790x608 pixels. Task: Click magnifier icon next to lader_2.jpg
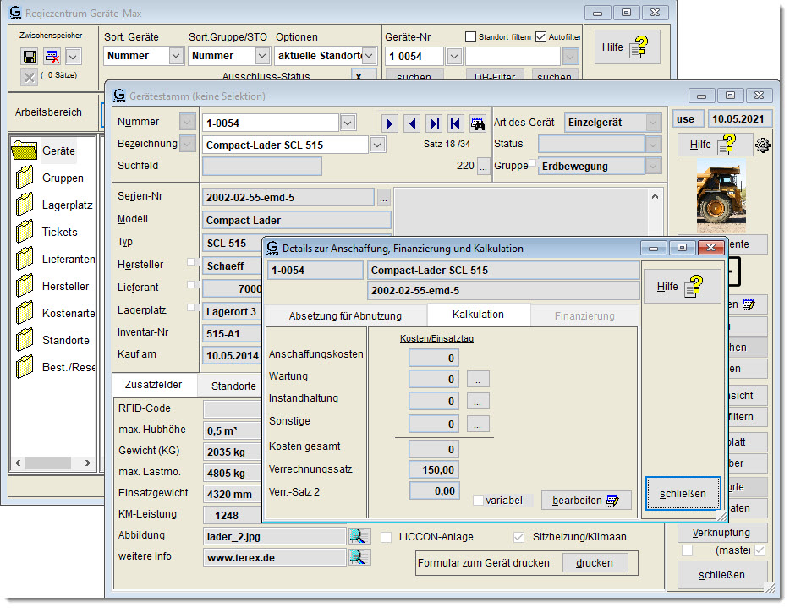tap(359, 535)
